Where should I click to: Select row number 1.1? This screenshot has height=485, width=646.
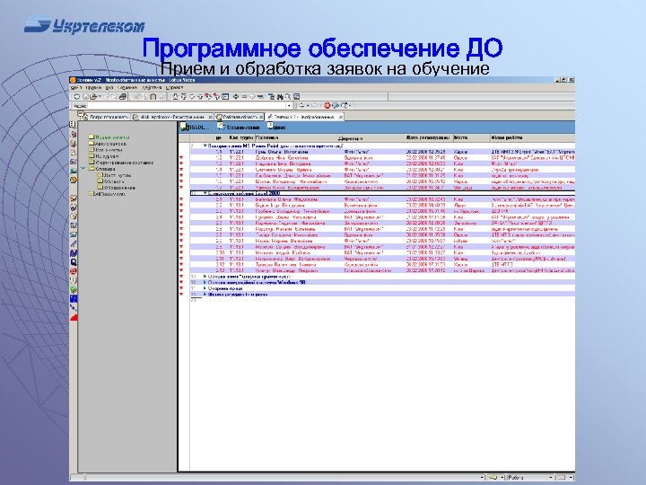pos(382,152)
